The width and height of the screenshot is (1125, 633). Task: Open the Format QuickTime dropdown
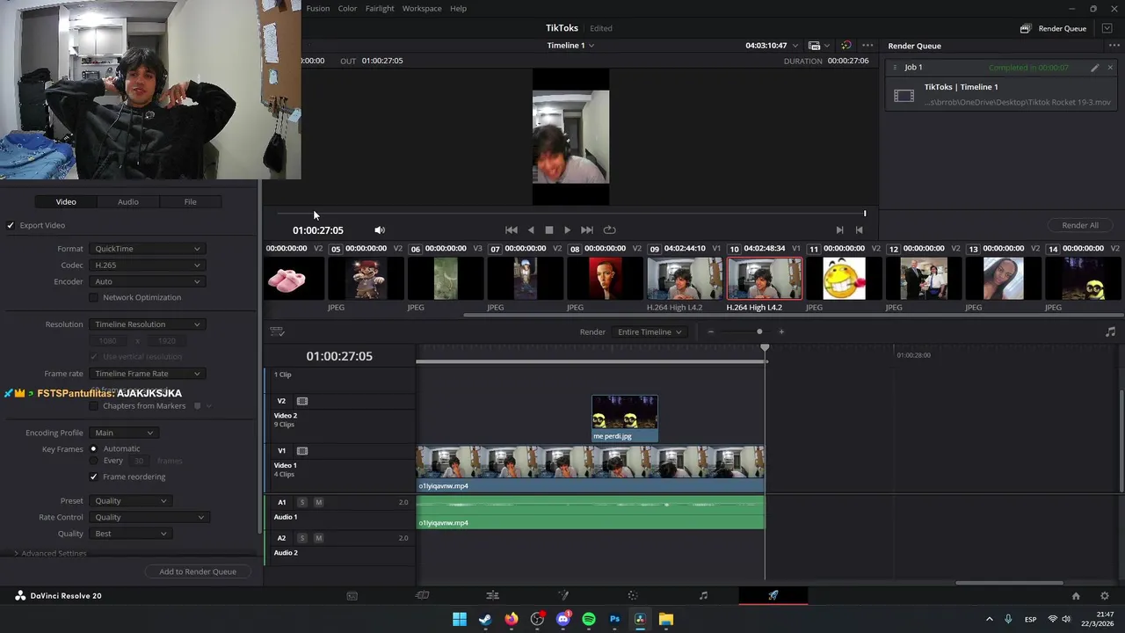(147, 249)
